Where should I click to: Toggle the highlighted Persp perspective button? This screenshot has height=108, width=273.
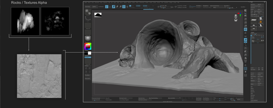[x=245, y=29]
